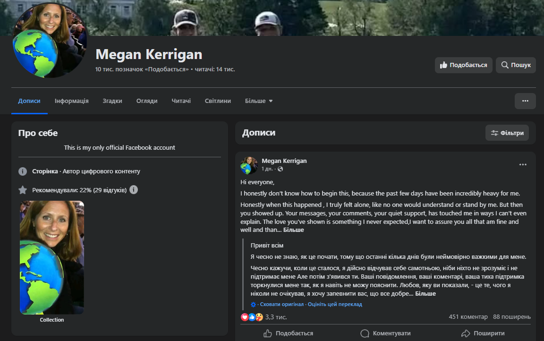Expand translated text with Більше
Screen dimensions: 544x341
[425, 294]
